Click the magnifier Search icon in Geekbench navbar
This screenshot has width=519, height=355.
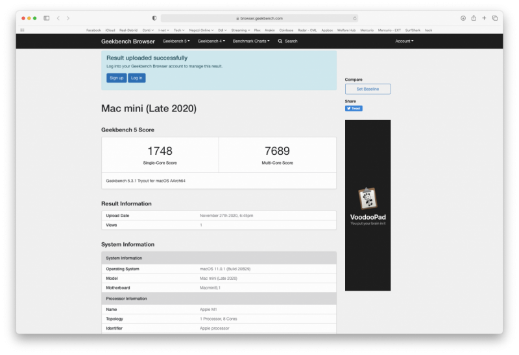tap(280, 41)
